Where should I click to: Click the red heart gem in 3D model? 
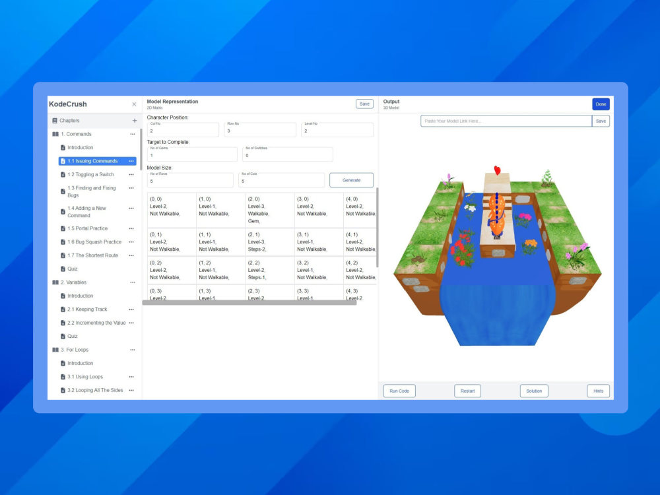tap(498, 170)
